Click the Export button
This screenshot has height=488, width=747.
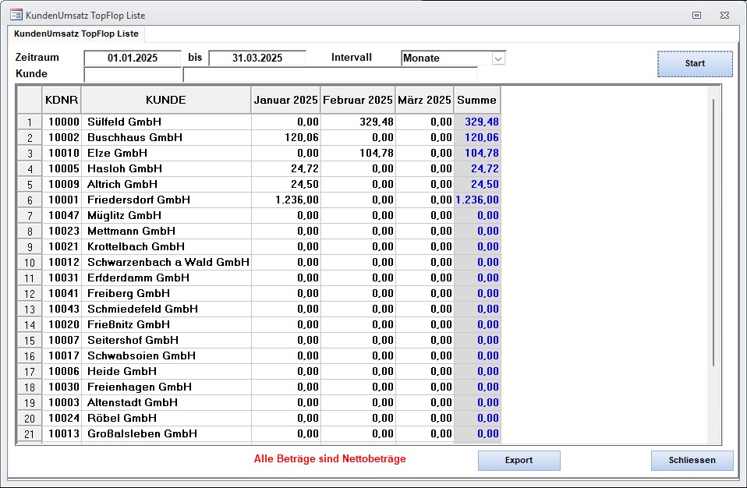point(519,461)
